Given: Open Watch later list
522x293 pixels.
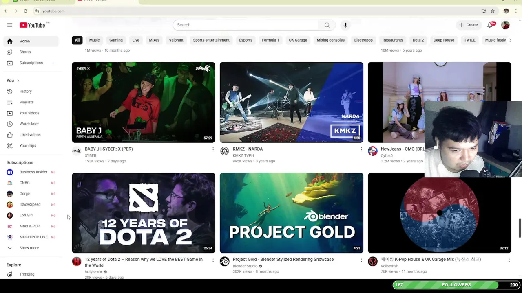Looking at the screenshot, I should [31, 124].
